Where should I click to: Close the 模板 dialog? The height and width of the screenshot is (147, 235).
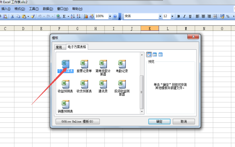point(193,36)
